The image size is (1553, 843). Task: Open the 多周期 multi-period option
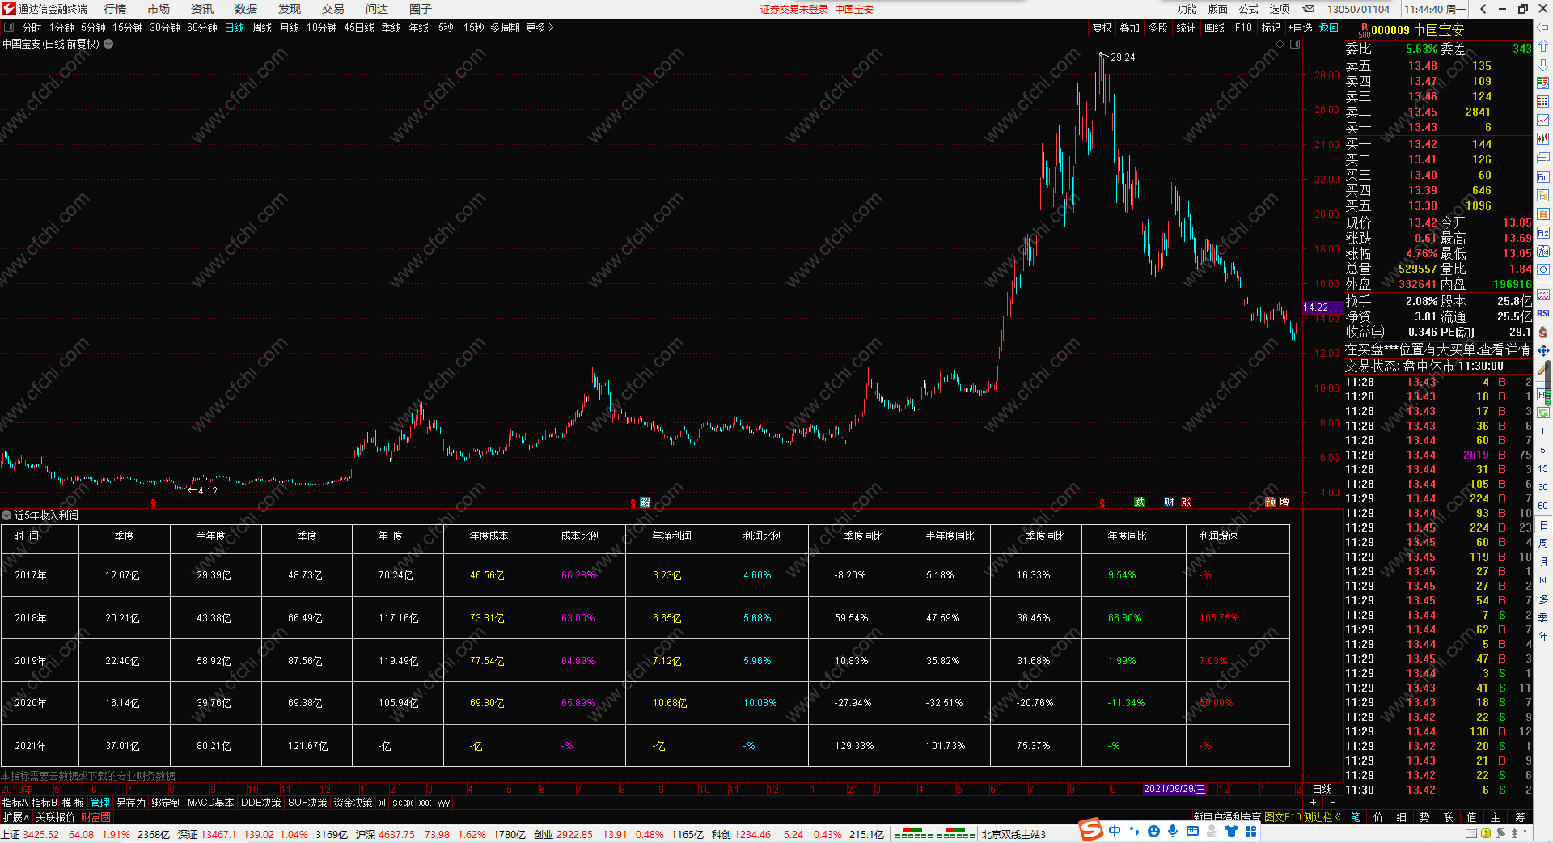tap(505, 28)
